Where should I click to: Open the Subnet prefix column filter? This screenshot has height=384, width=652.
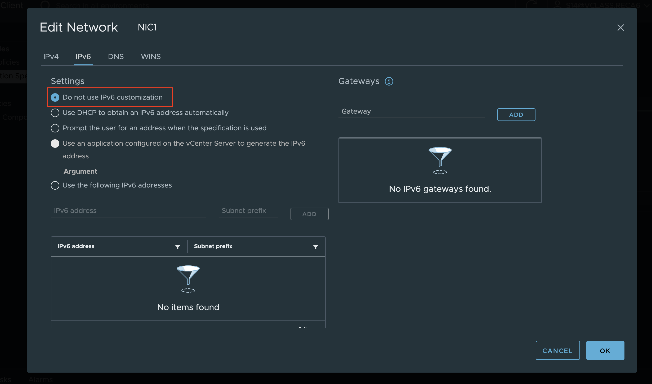pos(315,247)
